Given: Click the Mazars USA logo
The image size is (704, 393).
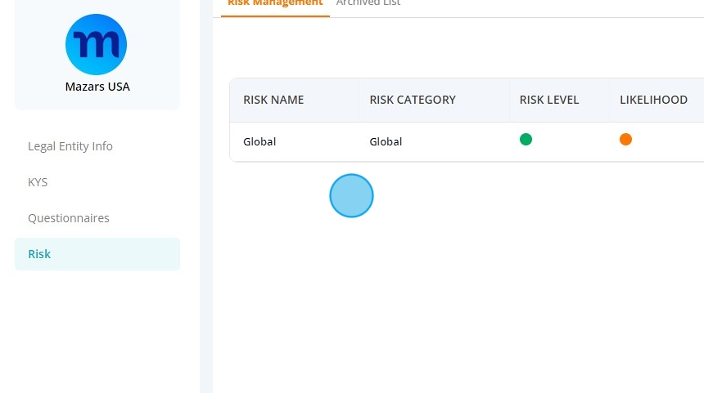Looking at the screenshot, I should tap(96, 44).
